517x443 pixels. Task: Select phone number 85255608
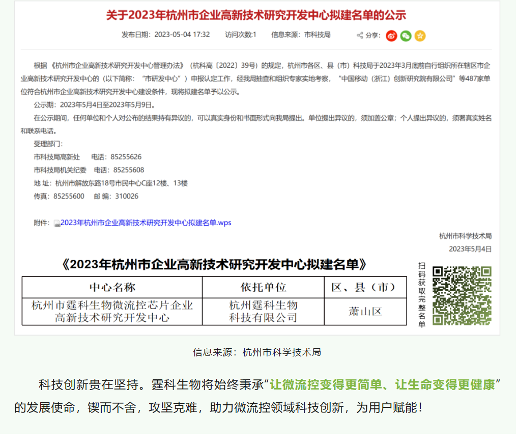pos(129,170)
